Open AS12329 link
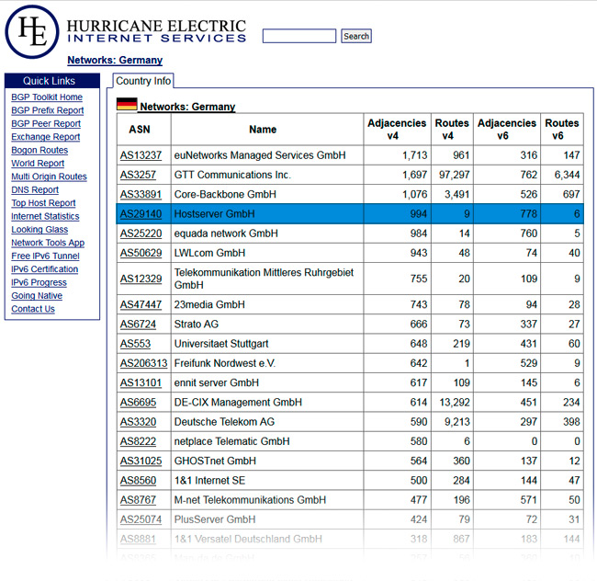Viewport: 597px width, 581px height. 141,279
